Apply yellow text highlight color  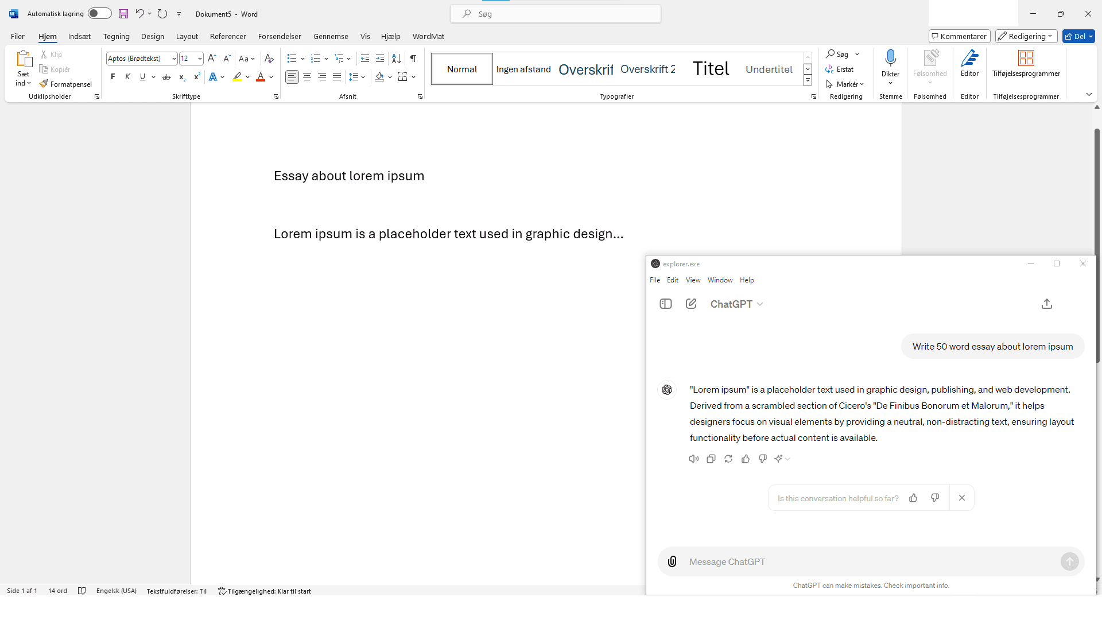pyautogui.click(x=237, y=77)
